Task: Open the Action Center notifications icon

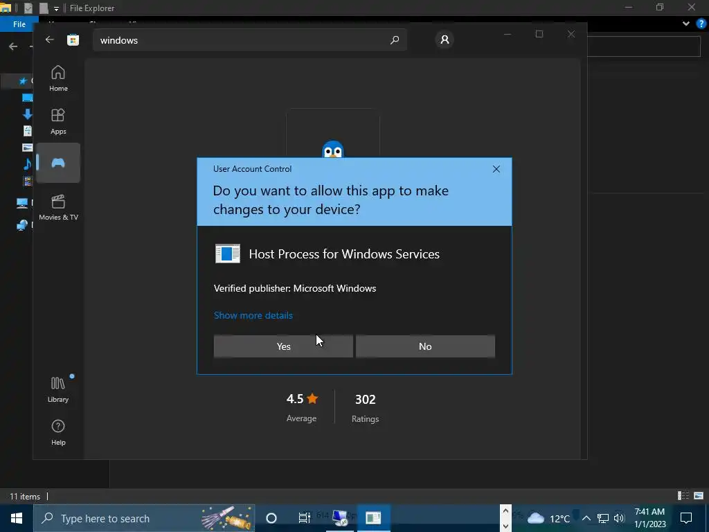Action: point(686,518)
